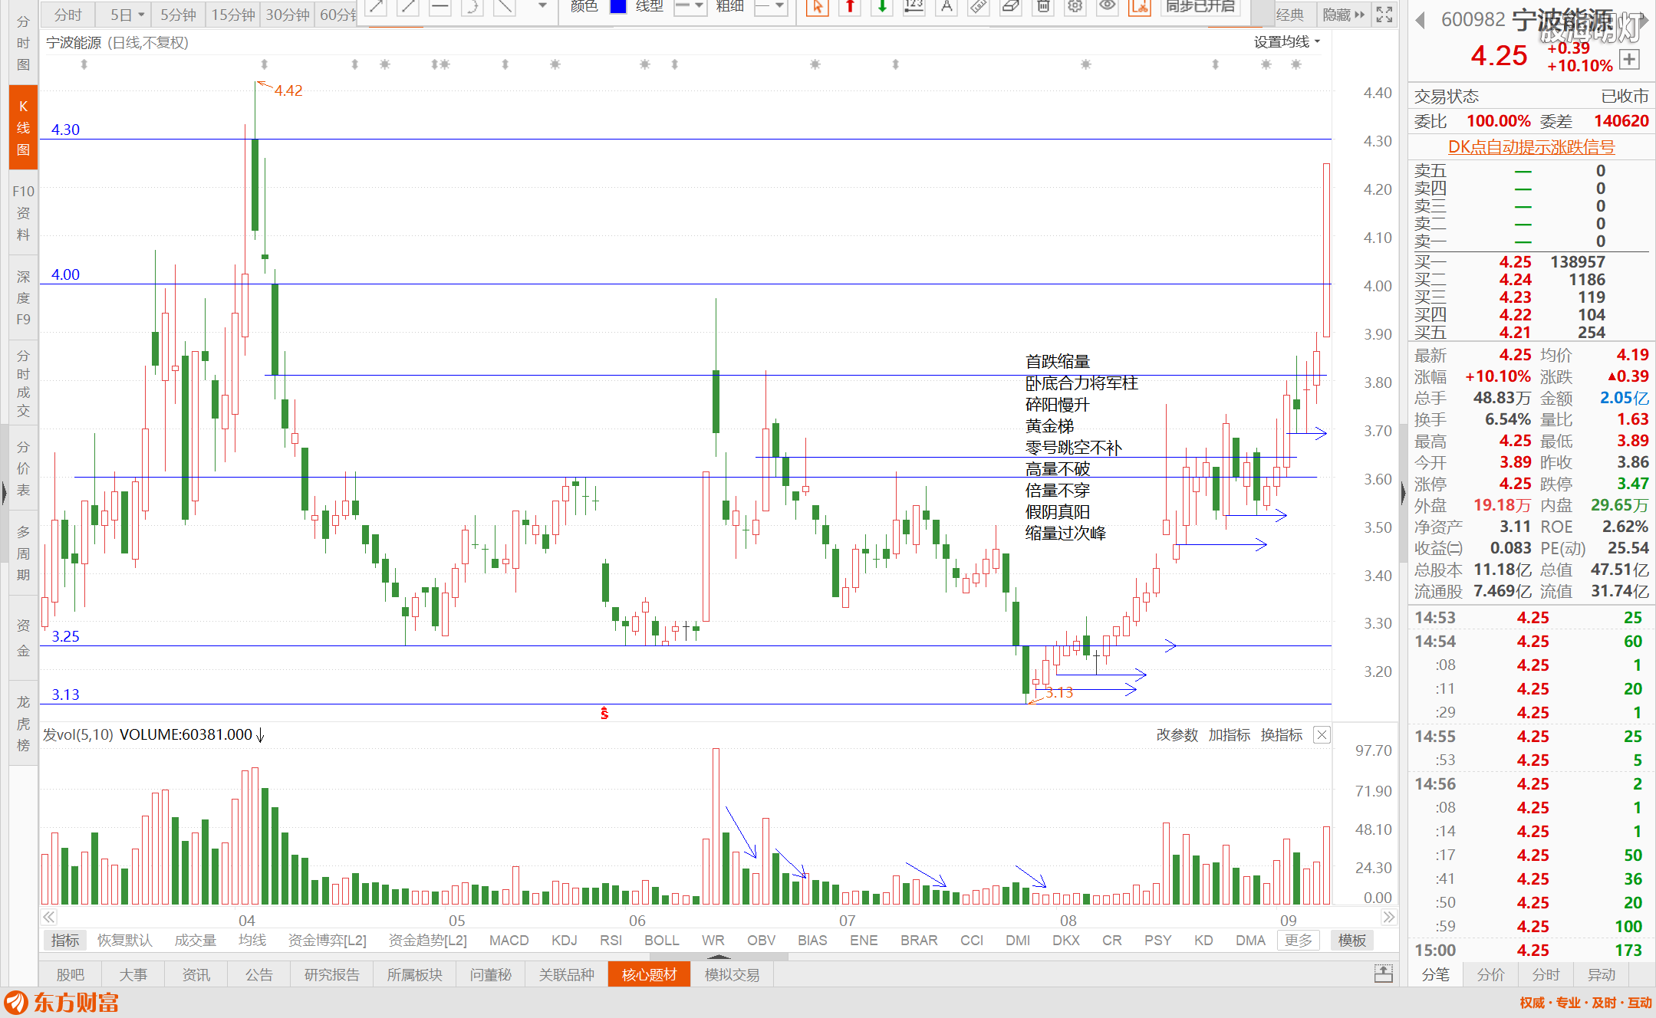Click the 东方财富 logo
Screen dimensions: 1656x1018
(x=61, y=1003)
